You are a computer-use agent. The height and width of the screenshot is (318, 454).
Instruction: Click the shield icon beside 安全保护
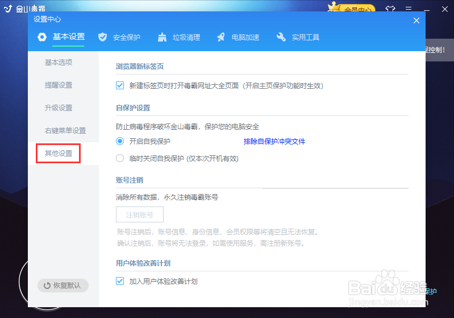(102, 37)
